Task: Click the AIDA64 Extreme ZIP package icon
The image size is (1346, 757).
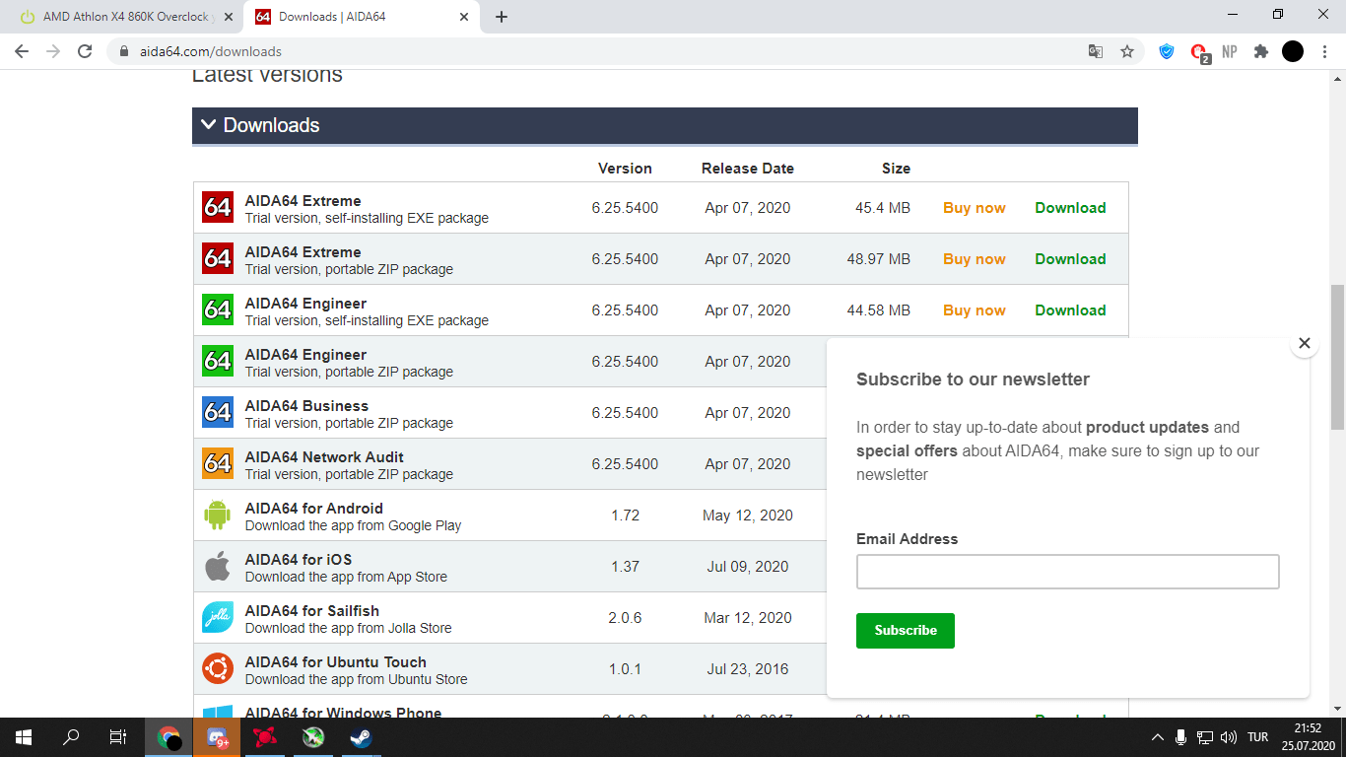Action: 218,258
